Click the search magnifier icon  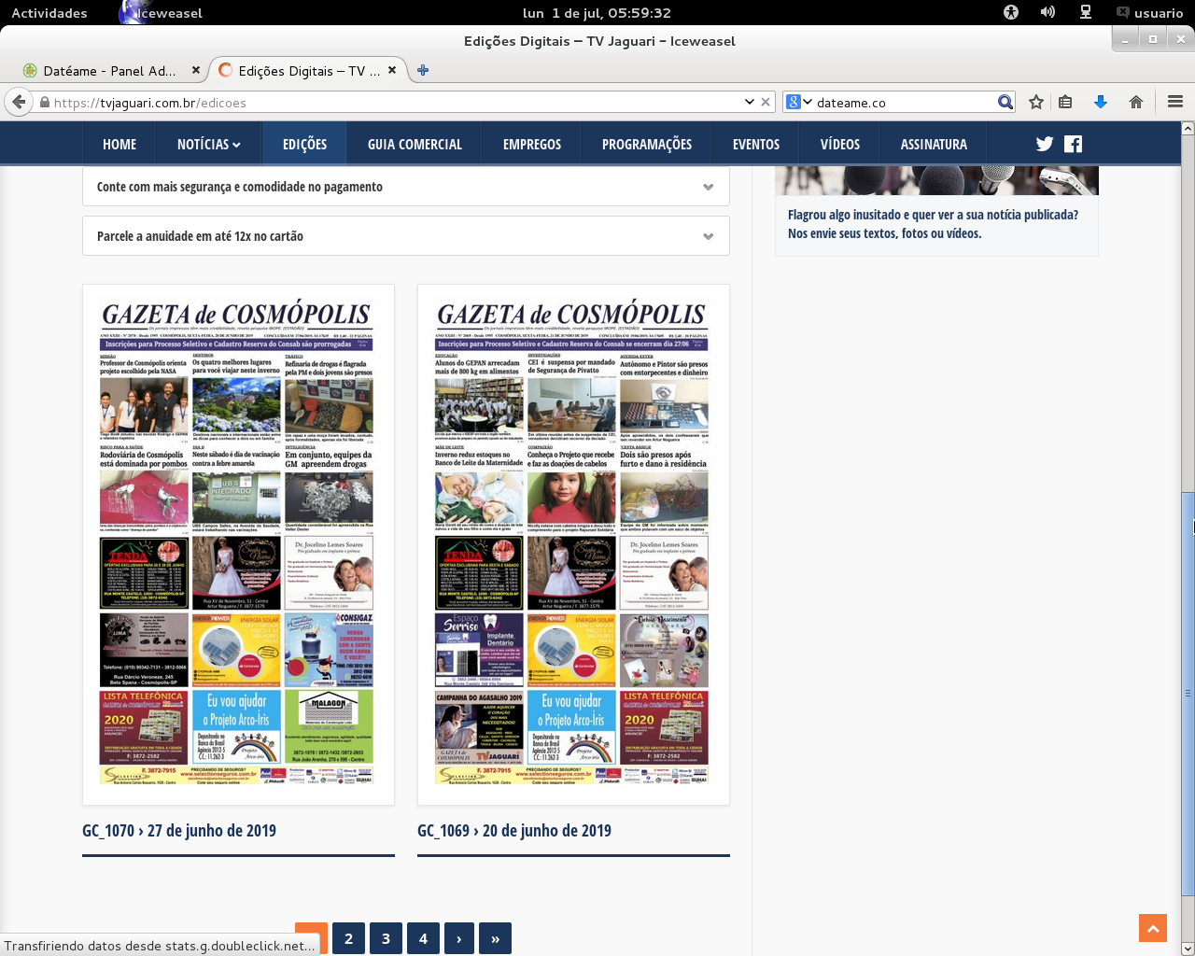(1005, 102)
